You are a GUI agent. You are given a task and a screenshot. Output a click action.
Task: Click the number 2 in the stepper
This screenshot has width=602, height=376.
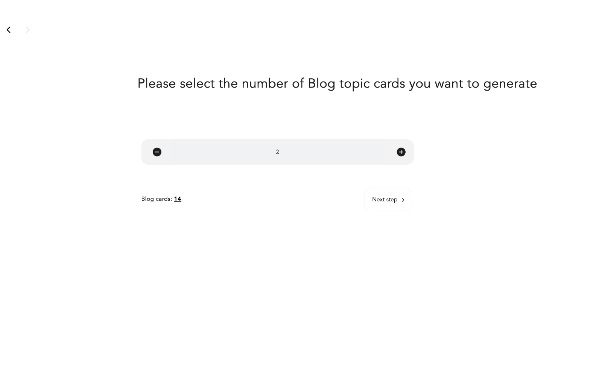pyautogui.click(x=277, y=152)
